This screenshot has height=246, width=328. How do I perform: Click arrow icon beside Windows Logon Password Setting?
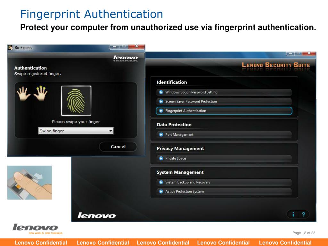coord(161,92)
